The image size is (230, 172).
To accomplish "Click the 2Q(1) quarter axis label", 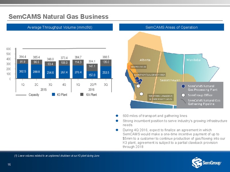I will tap(93, 85).
